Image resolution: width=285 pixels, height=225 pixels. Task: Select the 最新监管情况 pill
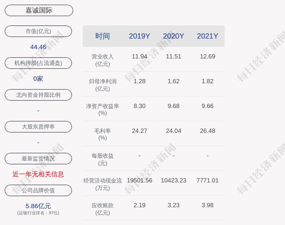point(38,159)
